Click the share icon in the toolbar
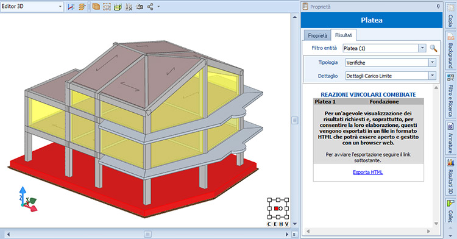This screenshot has width=457, height=239. pyautogui.click(x=151, y=7)
